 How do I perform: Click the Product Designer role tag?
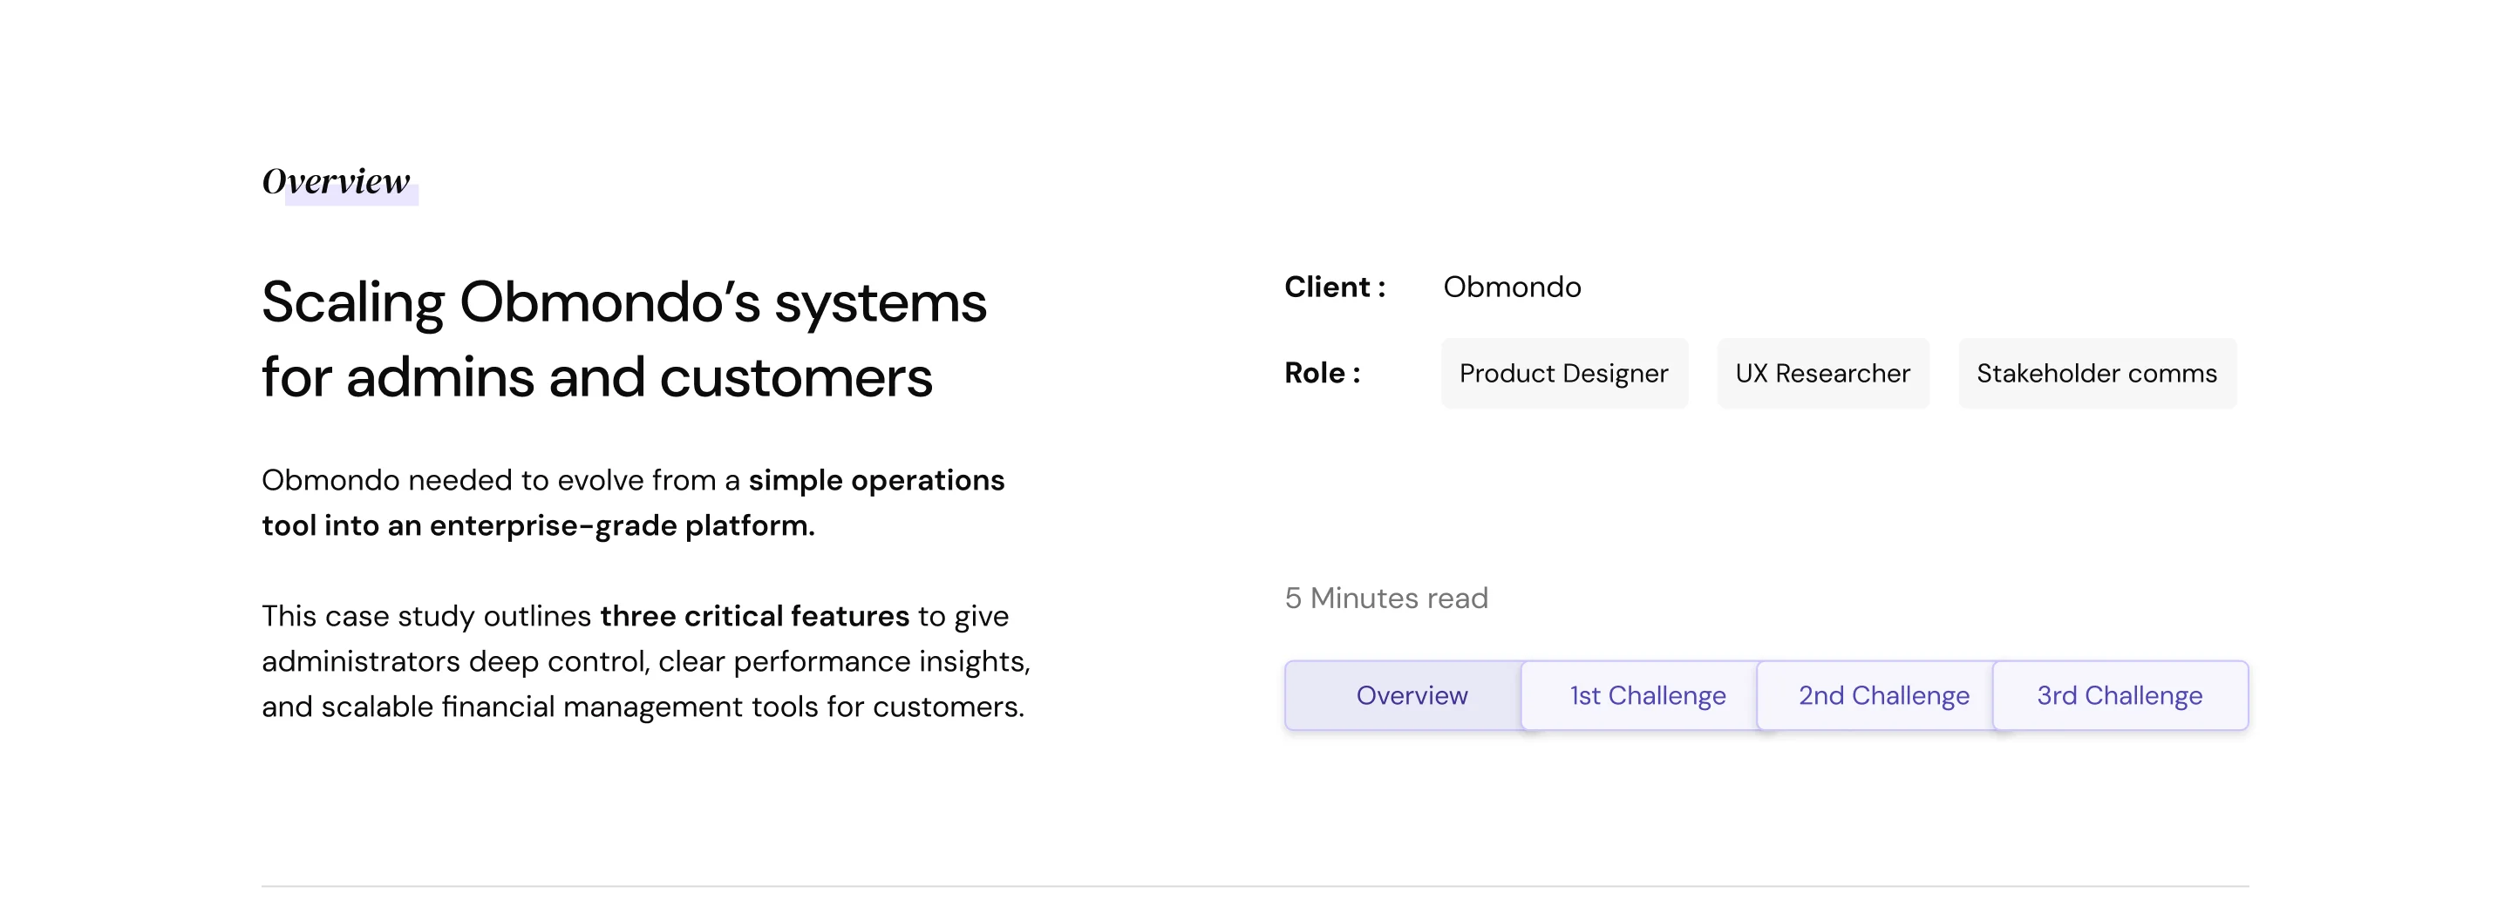coord(1564,373)
